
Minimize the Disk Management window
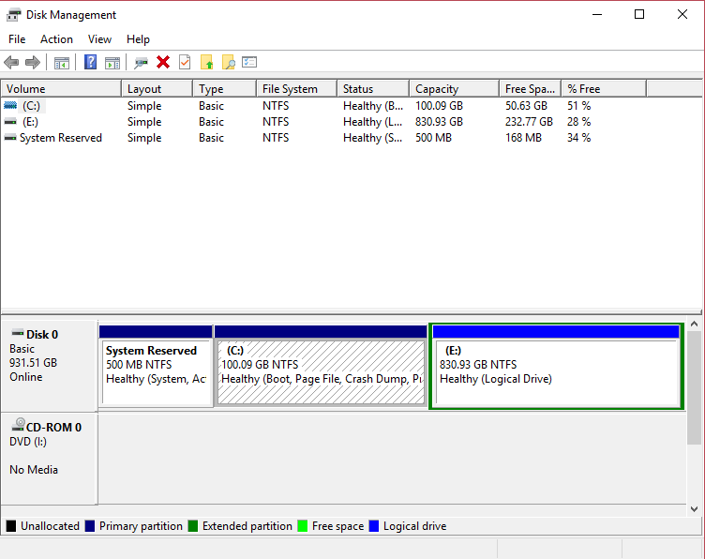pyautogui.click(x=597, y=14)
